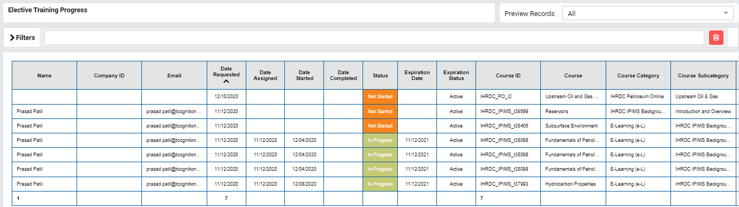Sort by Status column header

380,76
